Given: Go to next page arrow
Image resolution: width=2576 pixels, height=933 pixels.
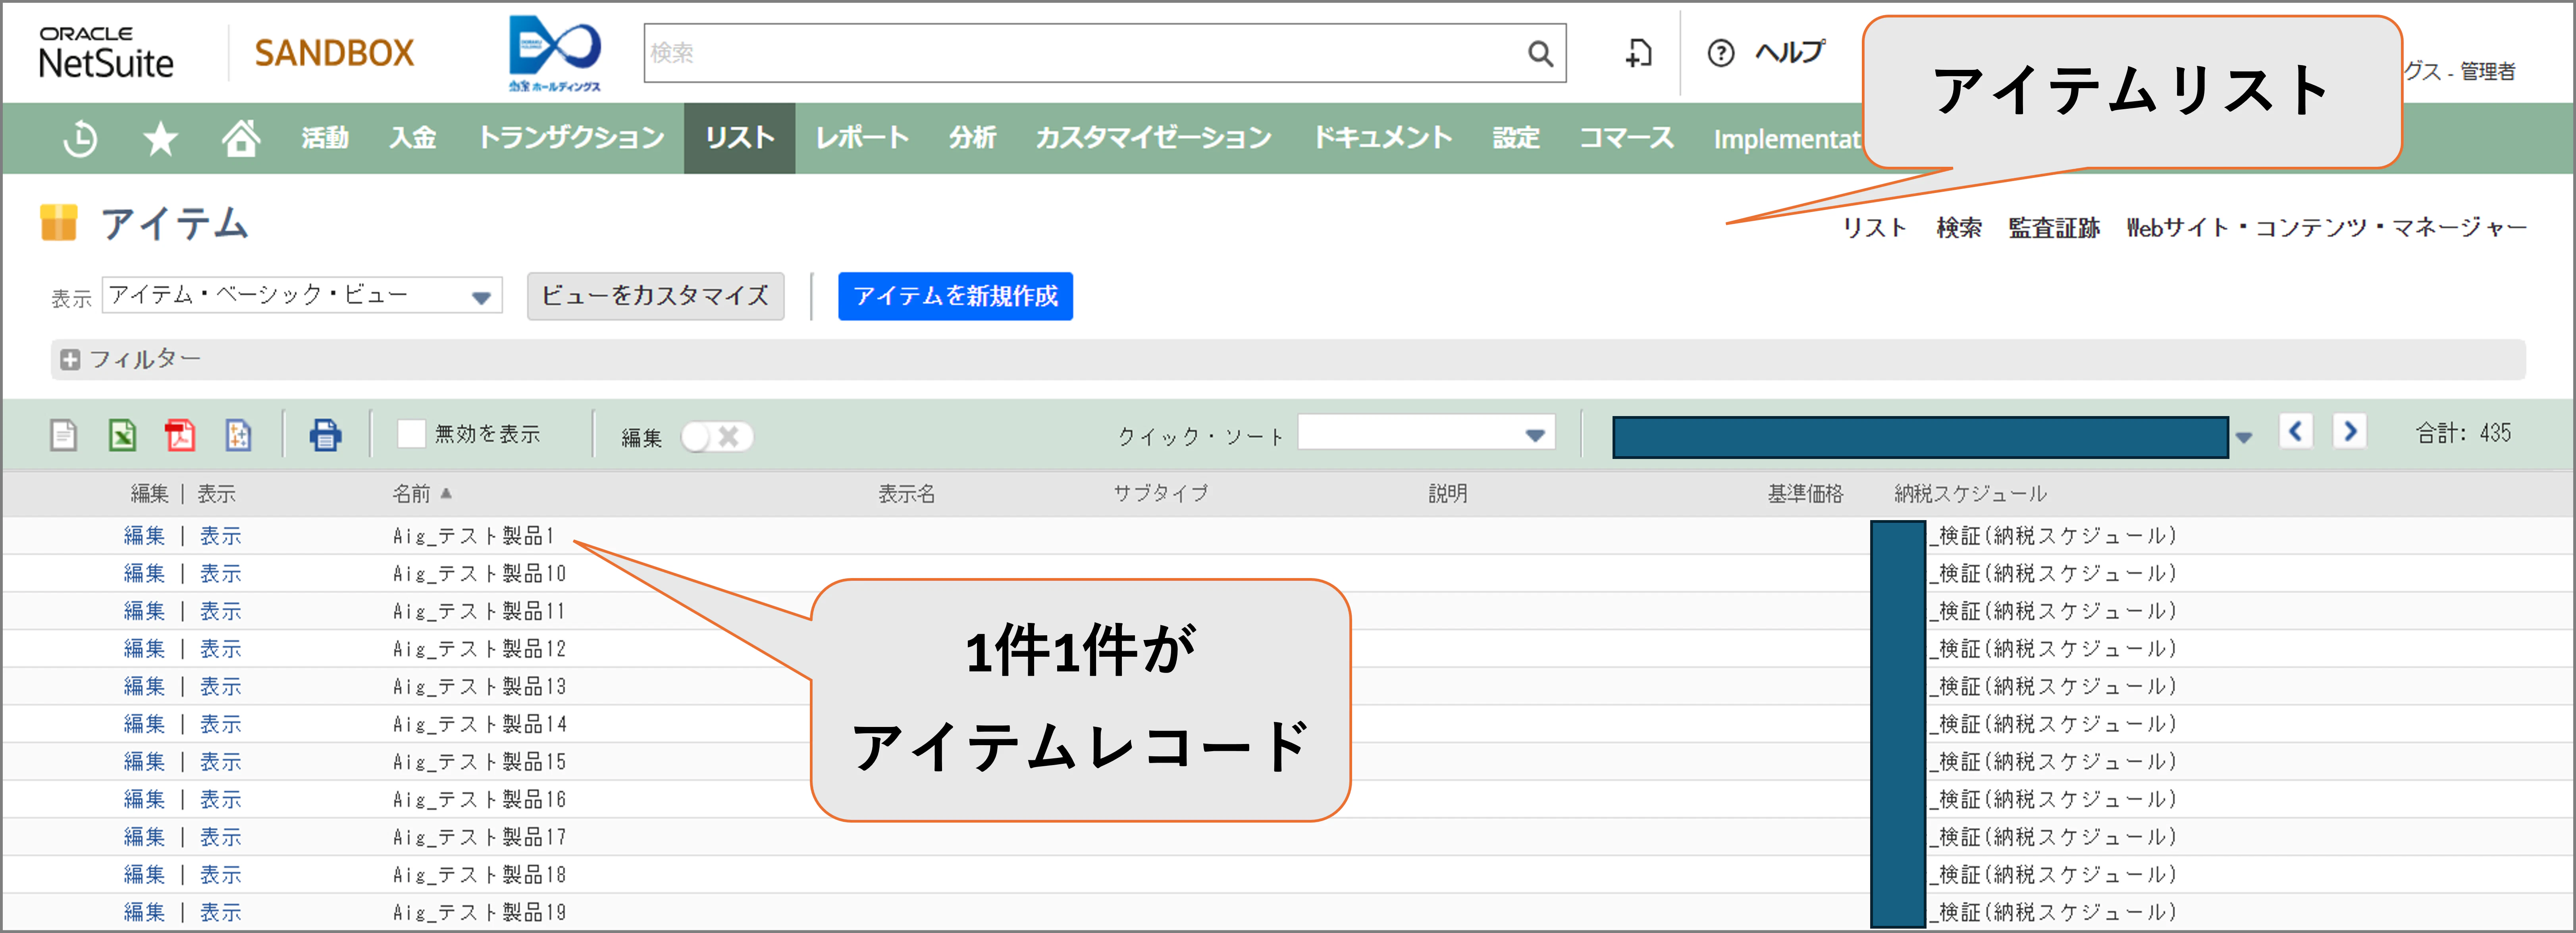Looking at the screenshot, I should point(2350,432).
